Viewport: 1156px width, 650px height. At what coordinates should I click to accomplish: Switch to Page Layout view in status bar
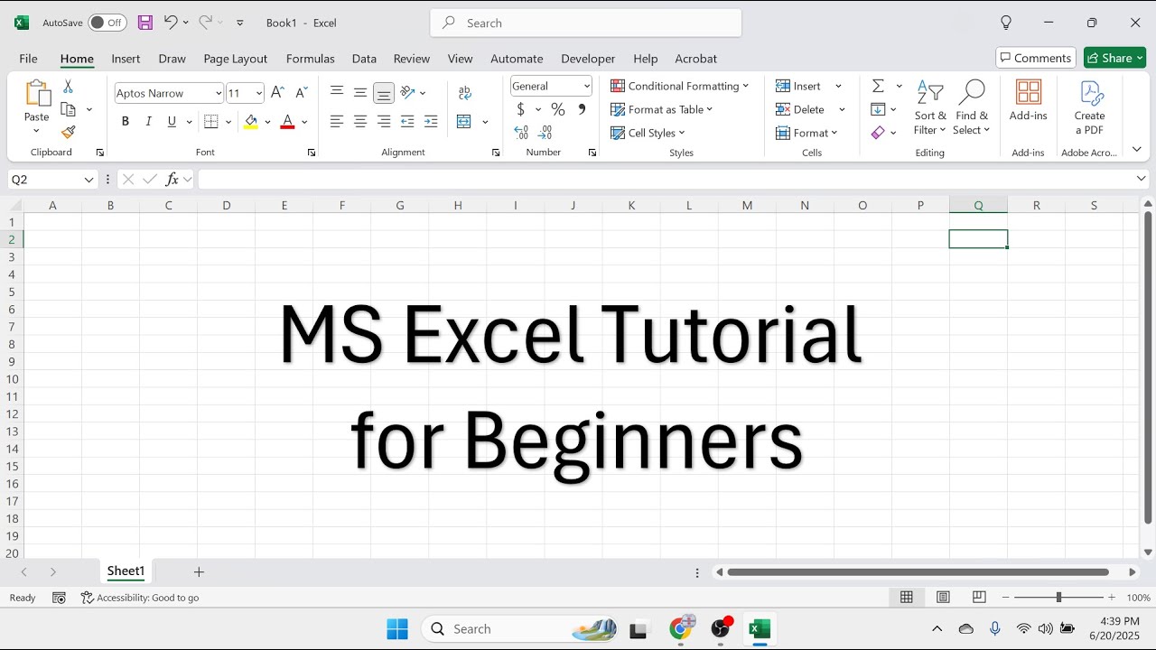pyautogui.click(x=943, y=598)
